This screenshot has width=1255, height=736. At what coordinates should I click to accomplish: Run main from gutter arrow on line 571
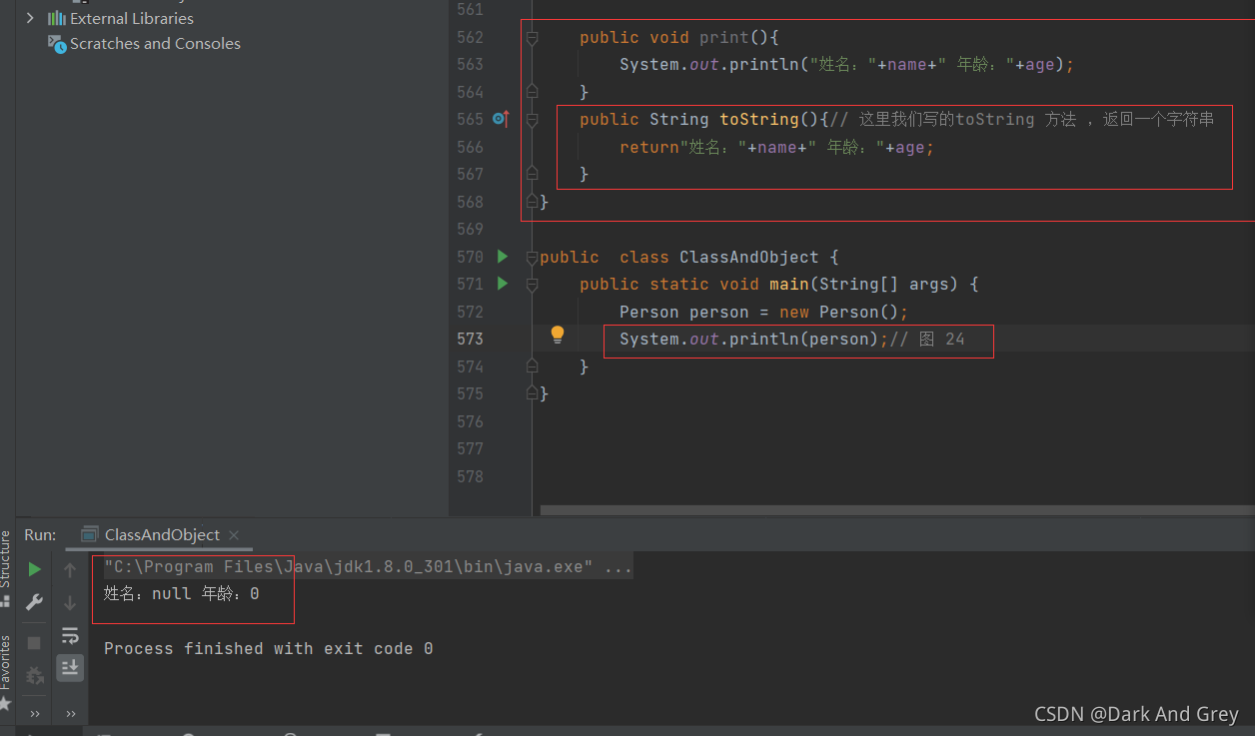[x=503, y=284]
